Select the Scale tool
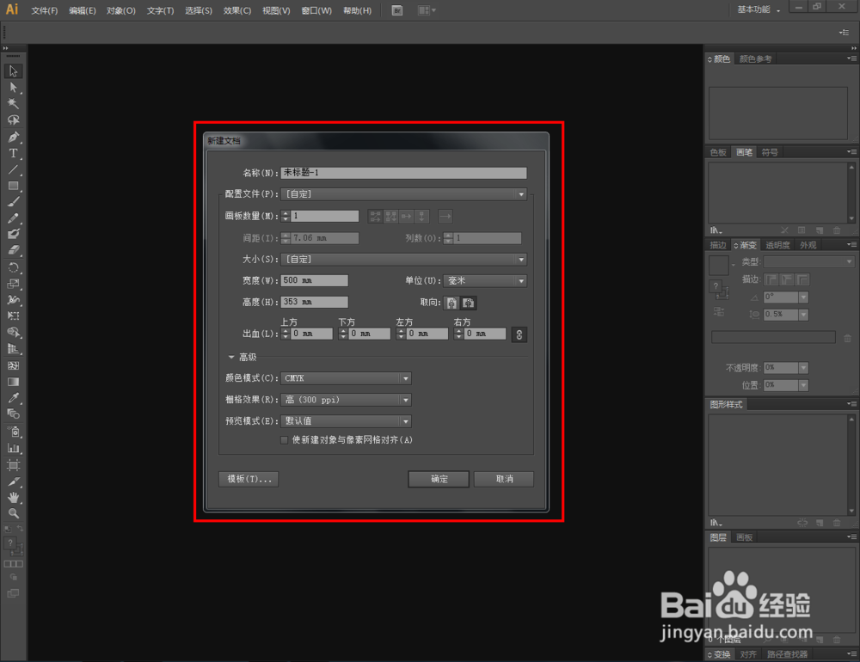 tap(13, 284)
